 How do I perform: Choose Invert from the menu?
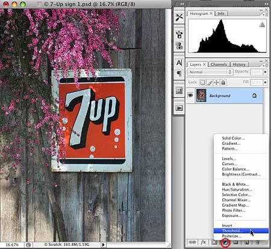point(241,225)
